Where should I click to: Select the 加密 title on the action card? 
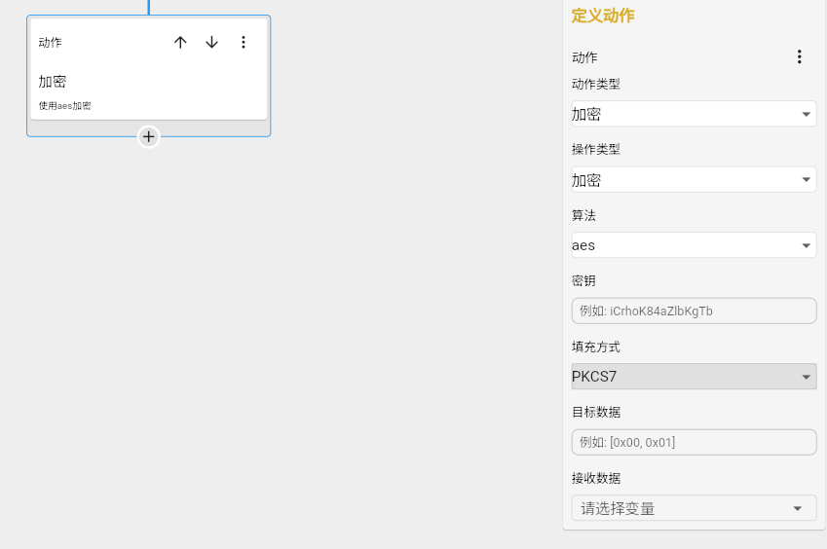(x=53, y=82)
